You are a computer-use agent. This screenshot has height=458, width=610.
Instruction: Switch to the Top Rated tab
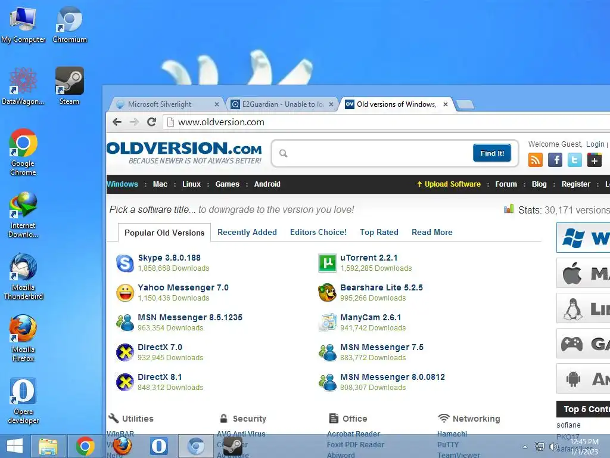[379, 232]
